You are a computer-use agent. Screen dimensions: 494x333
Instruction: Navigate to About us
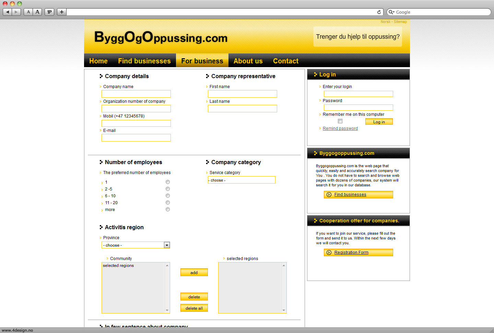pos(248,61)
